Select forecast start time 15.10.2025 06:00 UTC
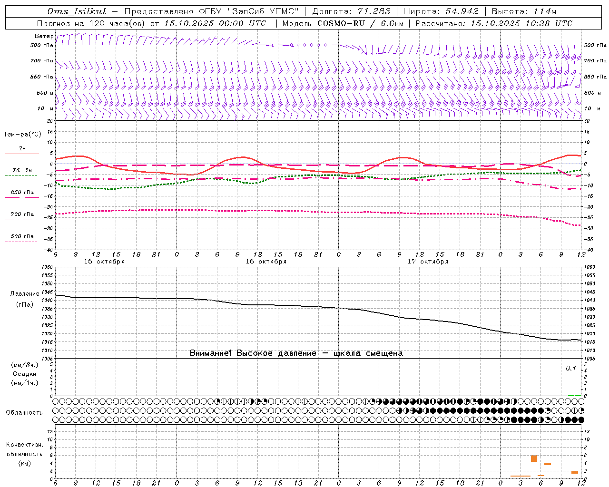Viewport: 609px width, 487px height. (x=215, y=23)
